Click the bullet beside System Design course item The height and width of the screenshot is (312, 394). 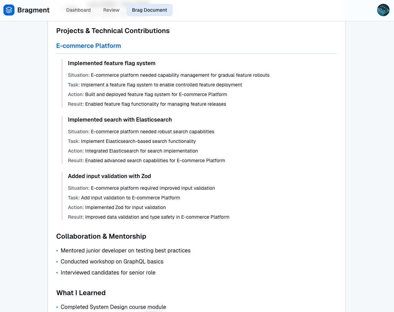57,307
